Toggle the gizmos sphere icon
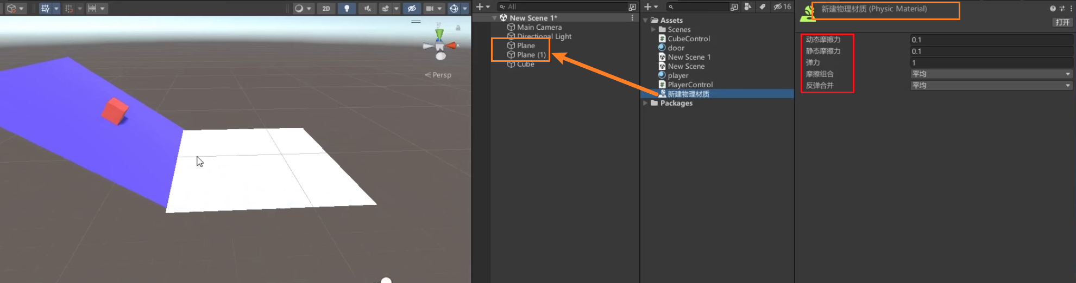Image resolution: width=1076 pixels, height=283 pixels. (x=454, y=9)
